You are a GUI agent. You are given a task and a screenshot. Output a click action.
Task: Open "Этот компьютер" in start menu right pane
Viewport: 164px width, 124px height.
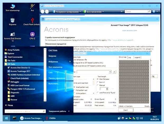pos(56,67)
